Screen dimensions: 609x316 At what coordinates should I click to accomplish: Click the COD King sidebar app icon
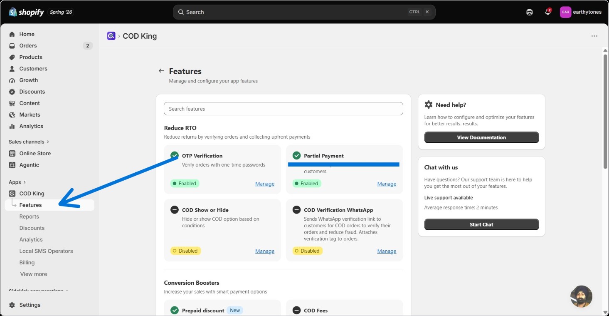pos(12,194)
